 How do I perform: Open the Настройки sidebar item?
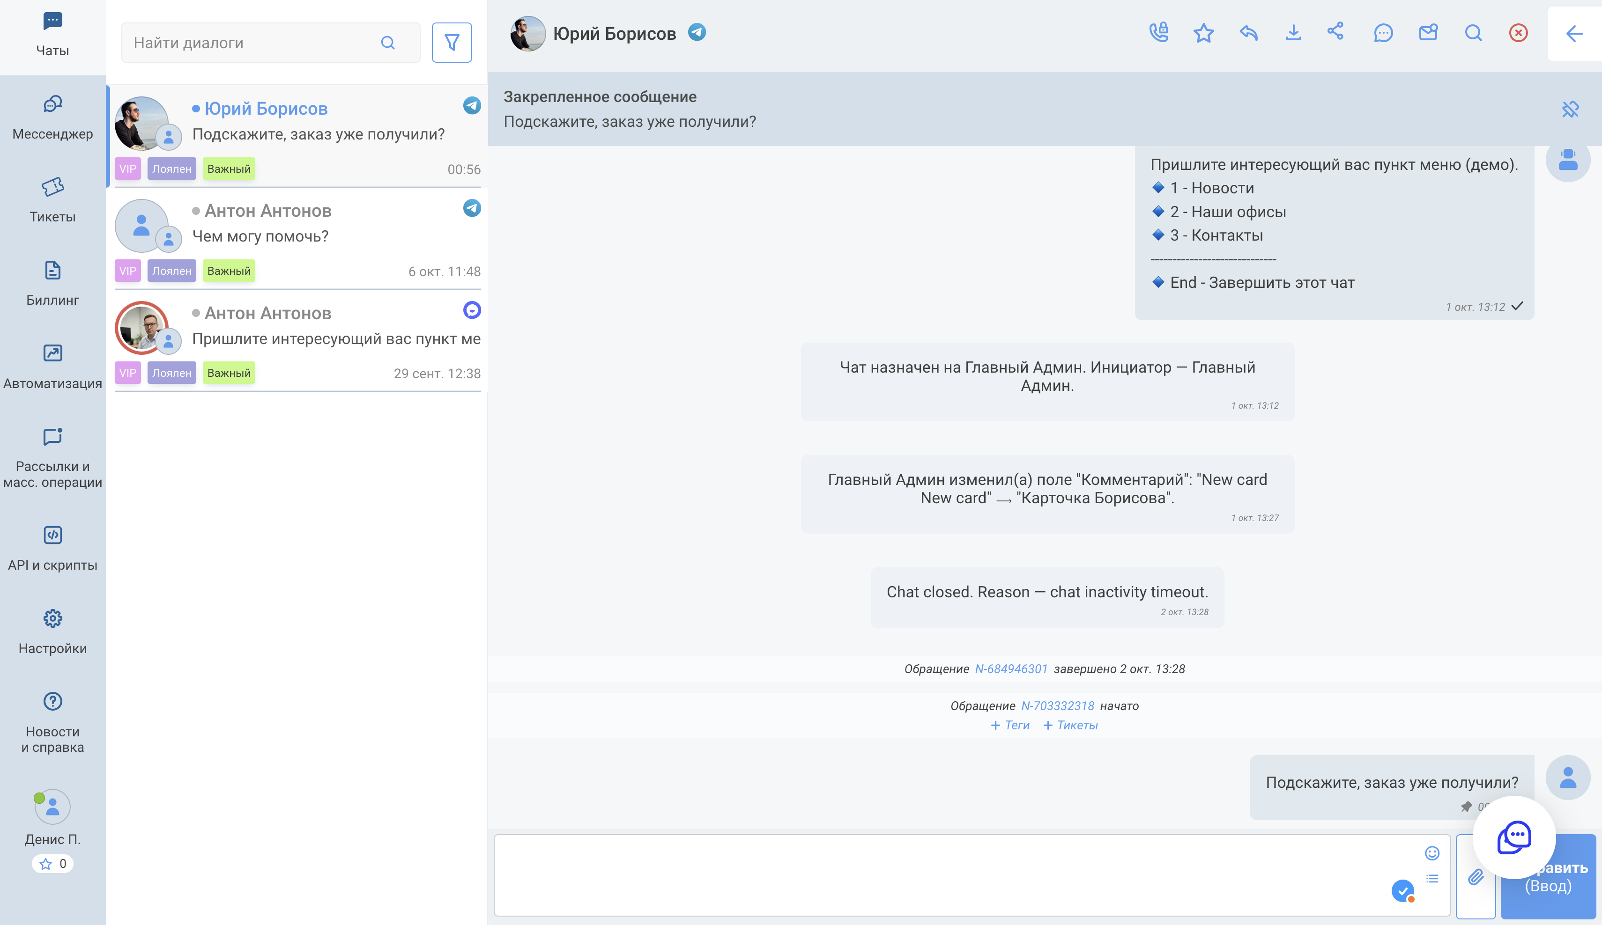tap(53, 631)
